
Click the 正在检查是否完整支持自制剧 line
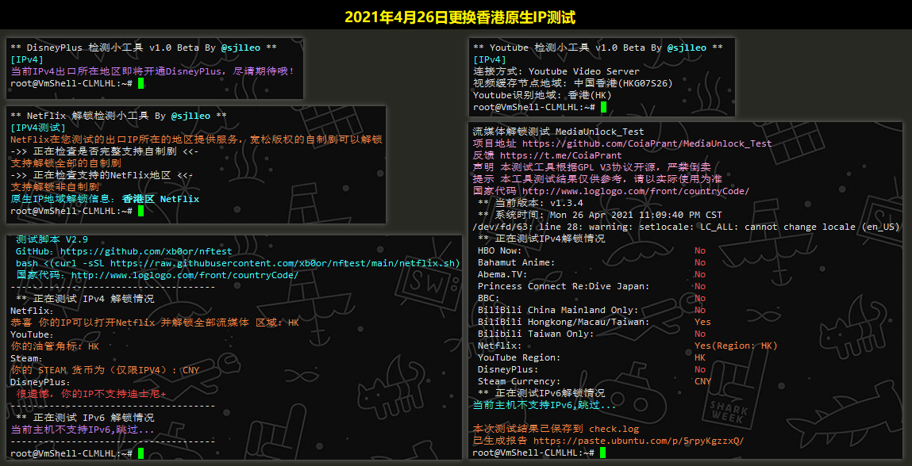[x=105, y=151]
